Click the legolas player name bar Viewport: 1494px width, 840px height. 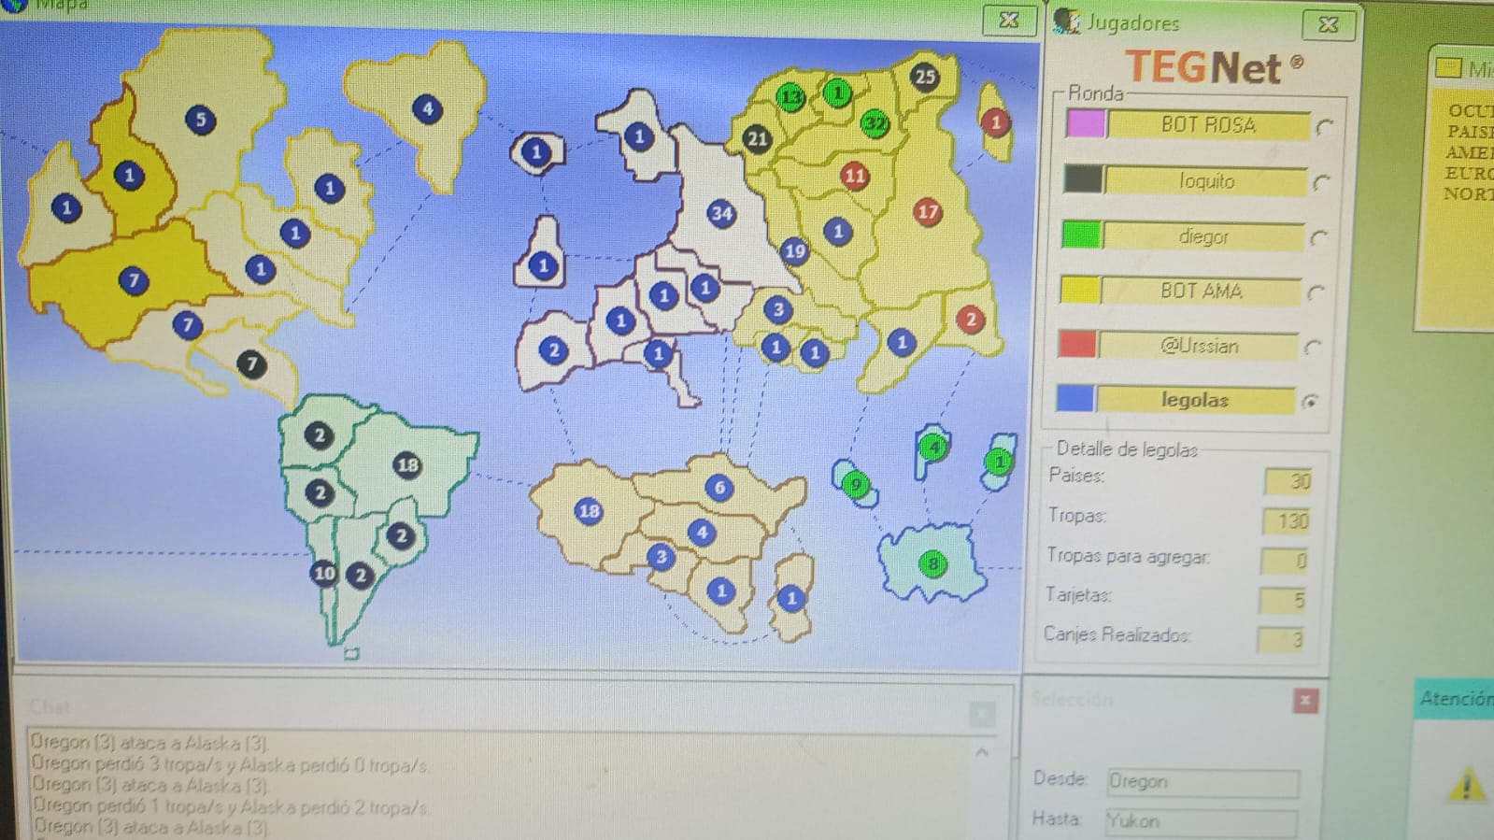coord(1195,400)
